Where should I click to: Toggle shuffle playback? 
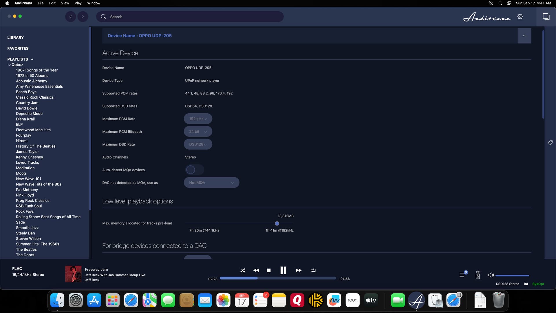coord(243,270)
